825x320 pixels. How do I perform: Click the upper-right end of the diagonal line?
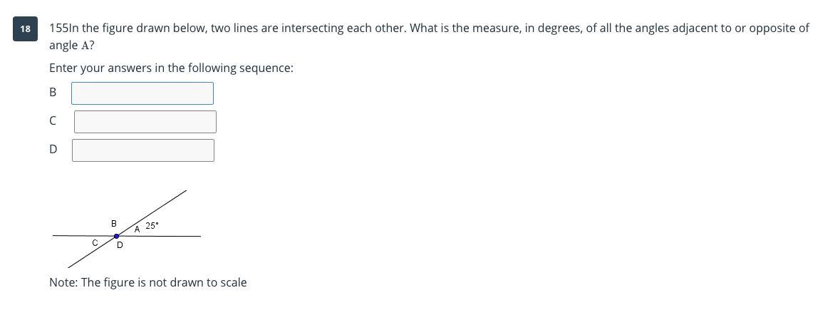click(185, 192)
